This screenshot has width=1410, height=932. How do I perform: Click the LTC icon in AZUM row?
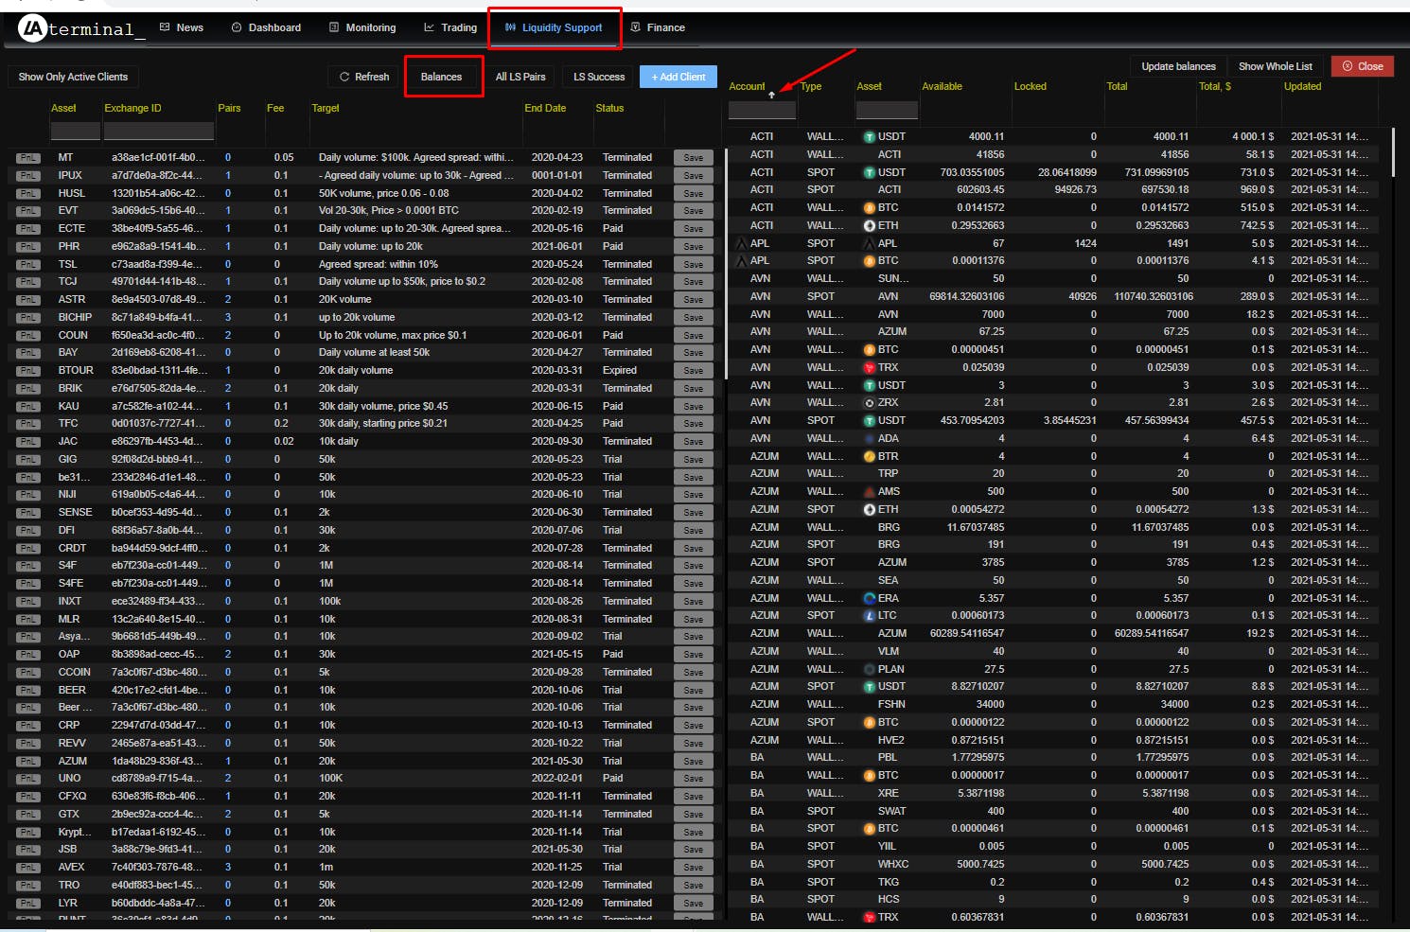coord(869,615)
